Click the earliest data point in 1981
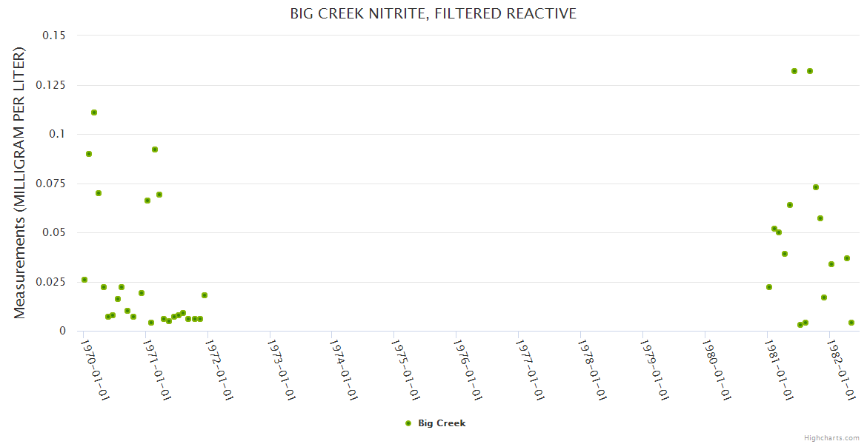Viewport: 867px width, 444px height. (x=769, y=287)
